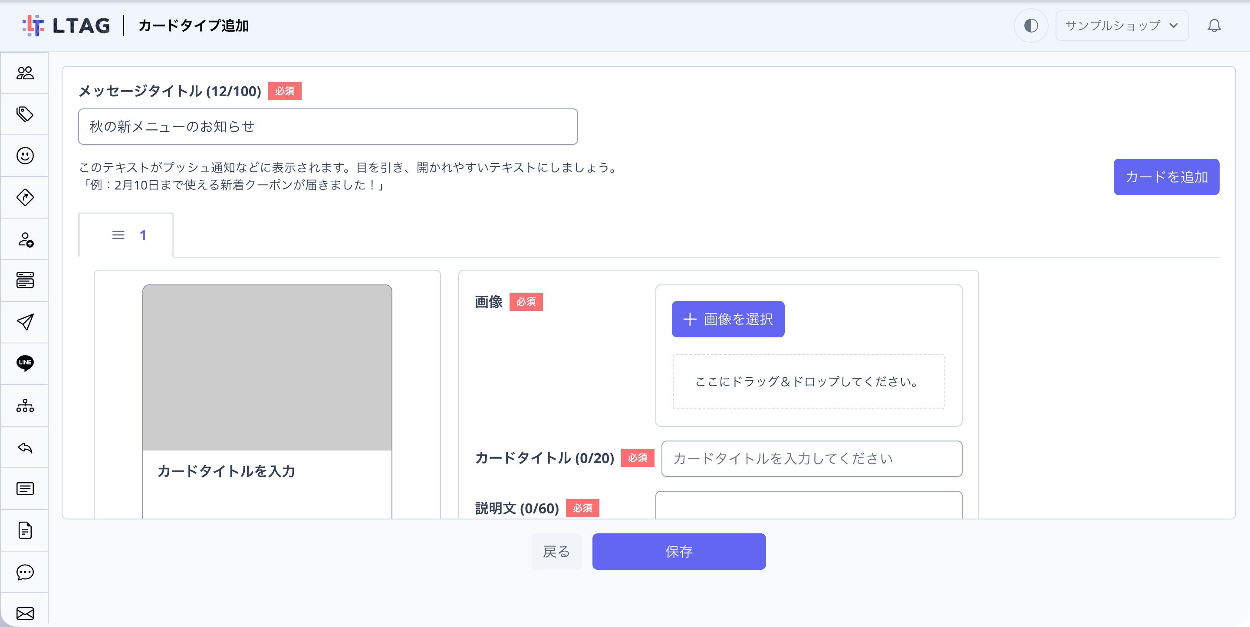
Task: Click the 戻る button
Action: [x=556, y=552]
